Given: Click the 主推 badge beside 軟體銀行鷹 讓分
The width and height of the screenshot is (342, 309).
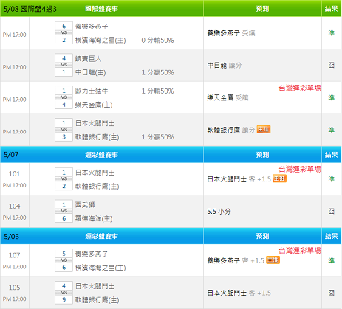Looking at the screenshot, I should 264,129.
